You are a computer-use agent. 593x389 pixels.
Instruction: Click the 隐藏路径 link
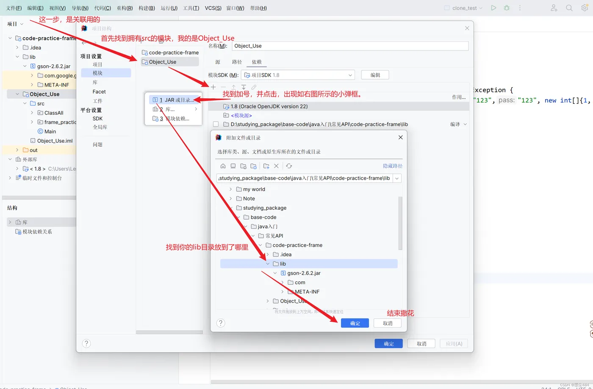click(x=393, y=166)
